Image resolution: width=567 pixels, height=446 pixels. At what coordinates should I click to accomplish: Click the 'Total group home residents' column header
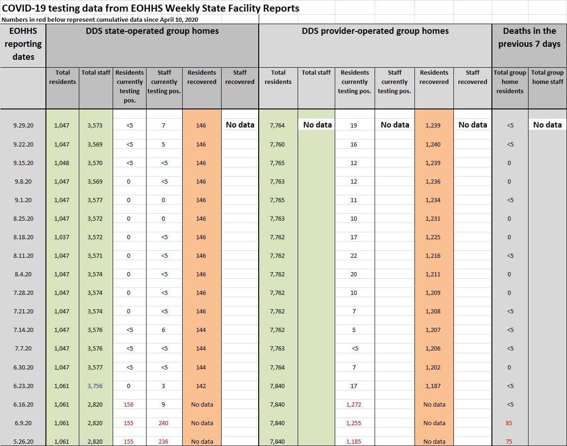[x=510, y=82]
